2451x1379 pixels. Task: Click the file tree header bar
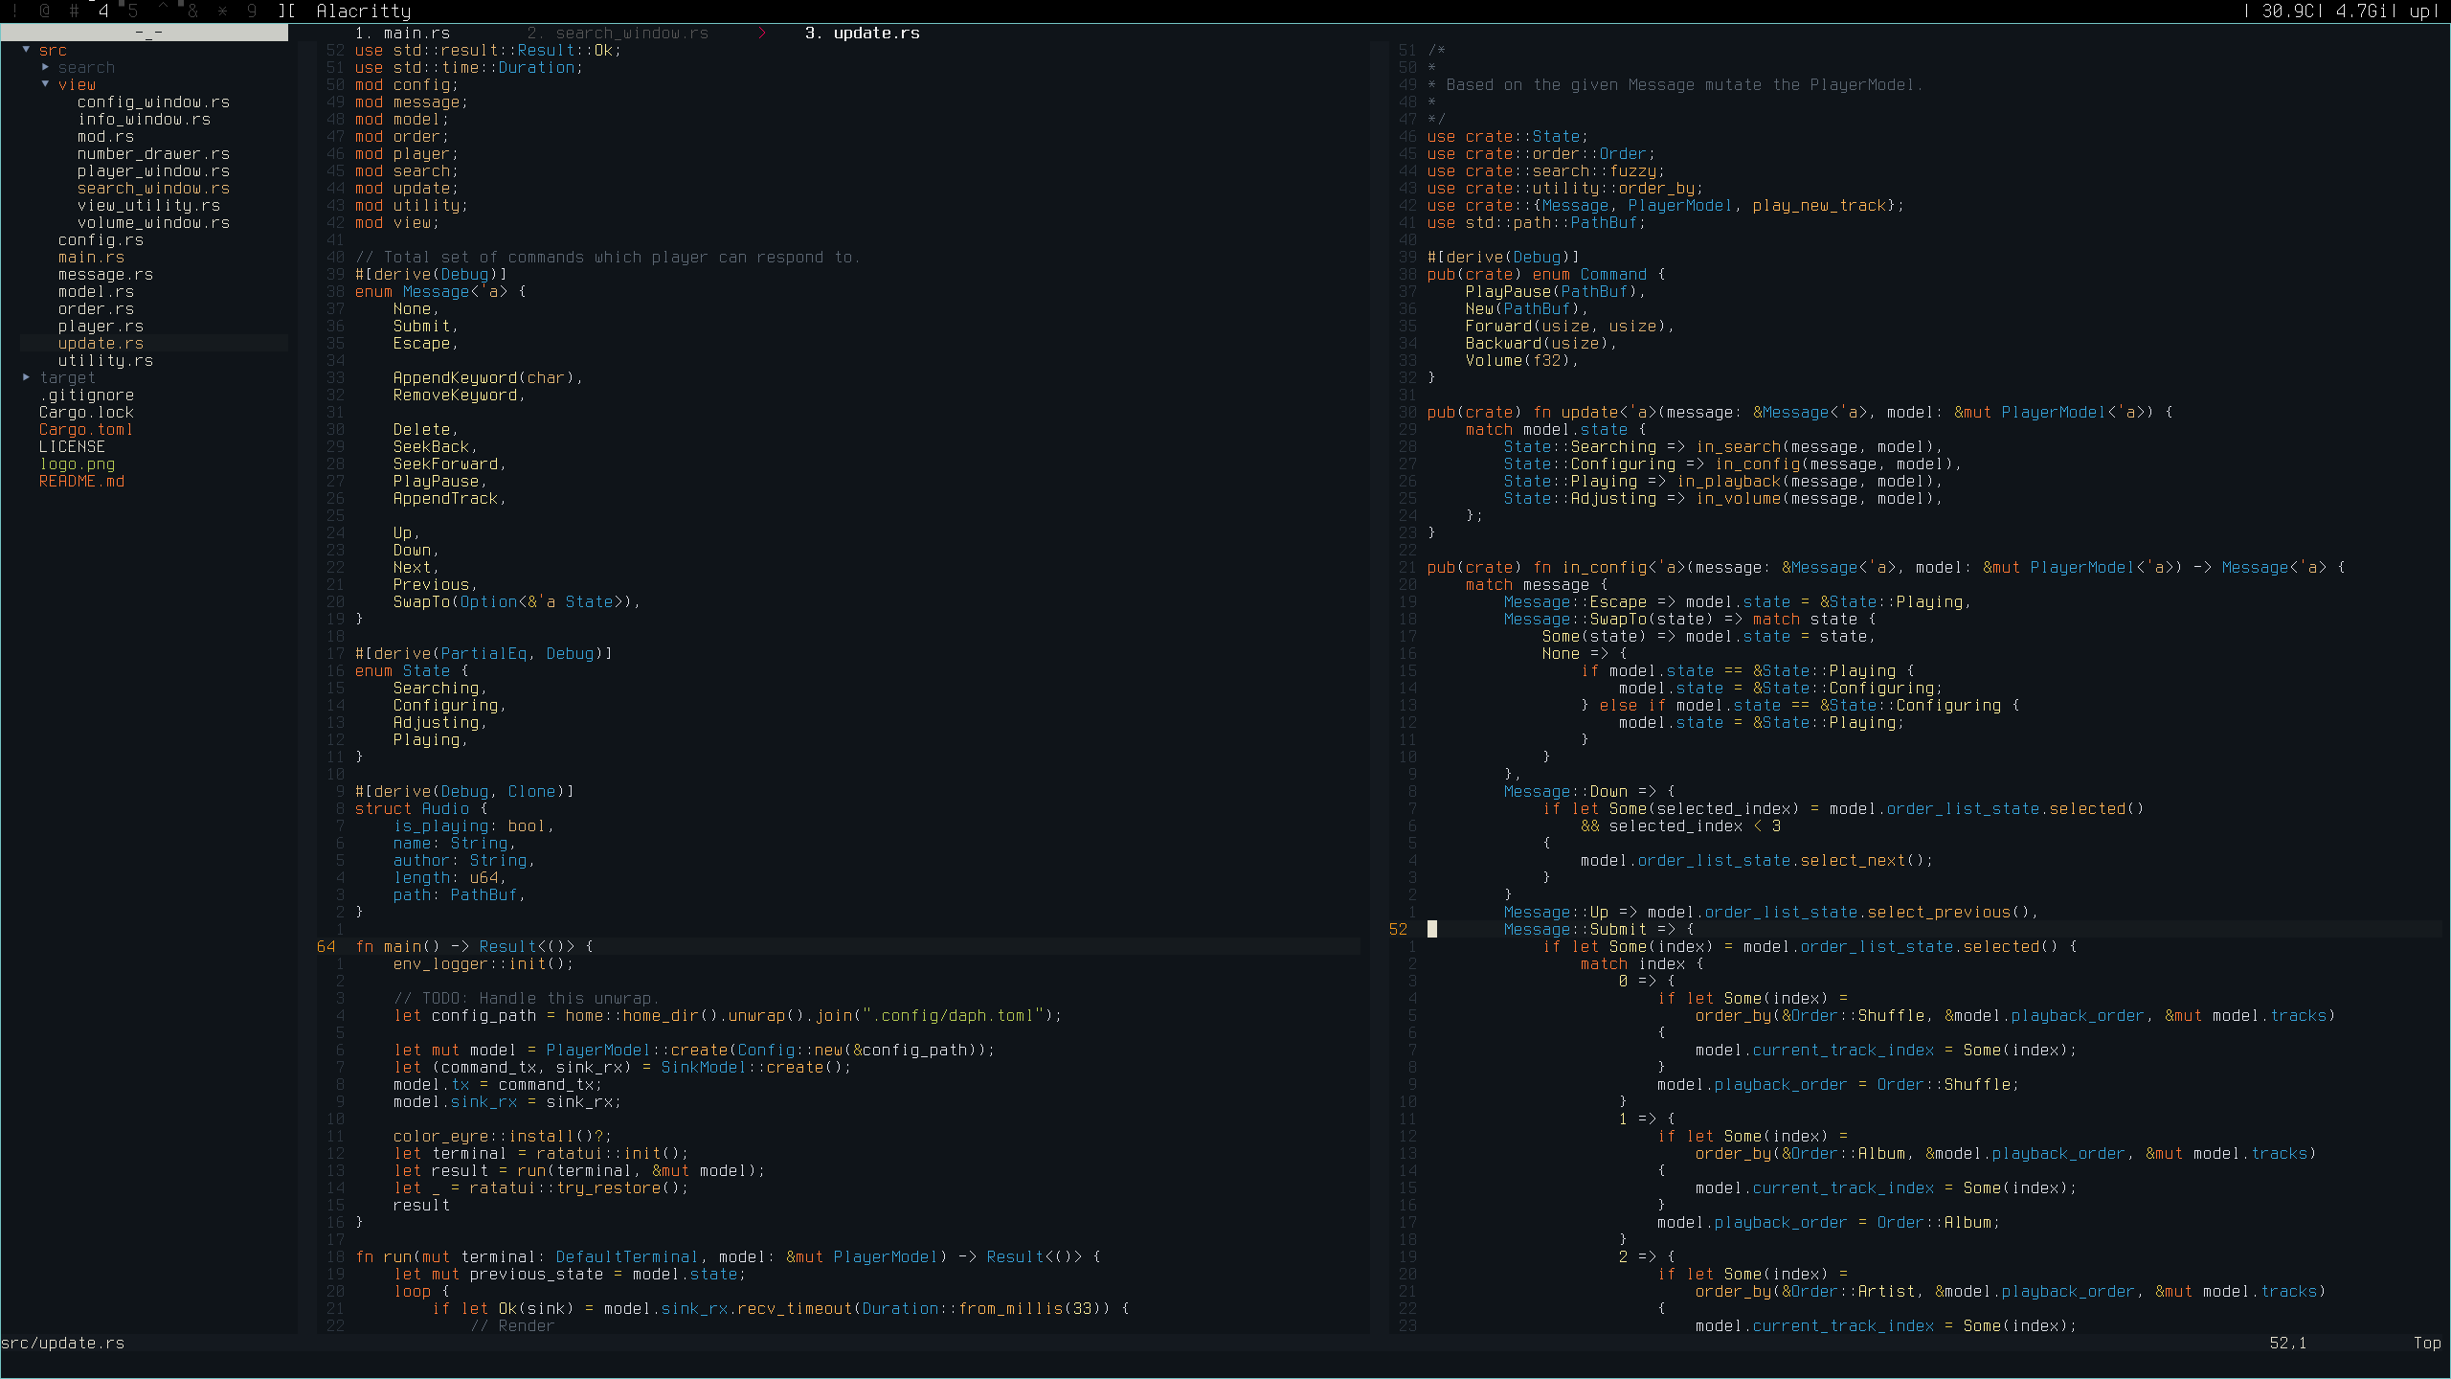pos(145,33)
